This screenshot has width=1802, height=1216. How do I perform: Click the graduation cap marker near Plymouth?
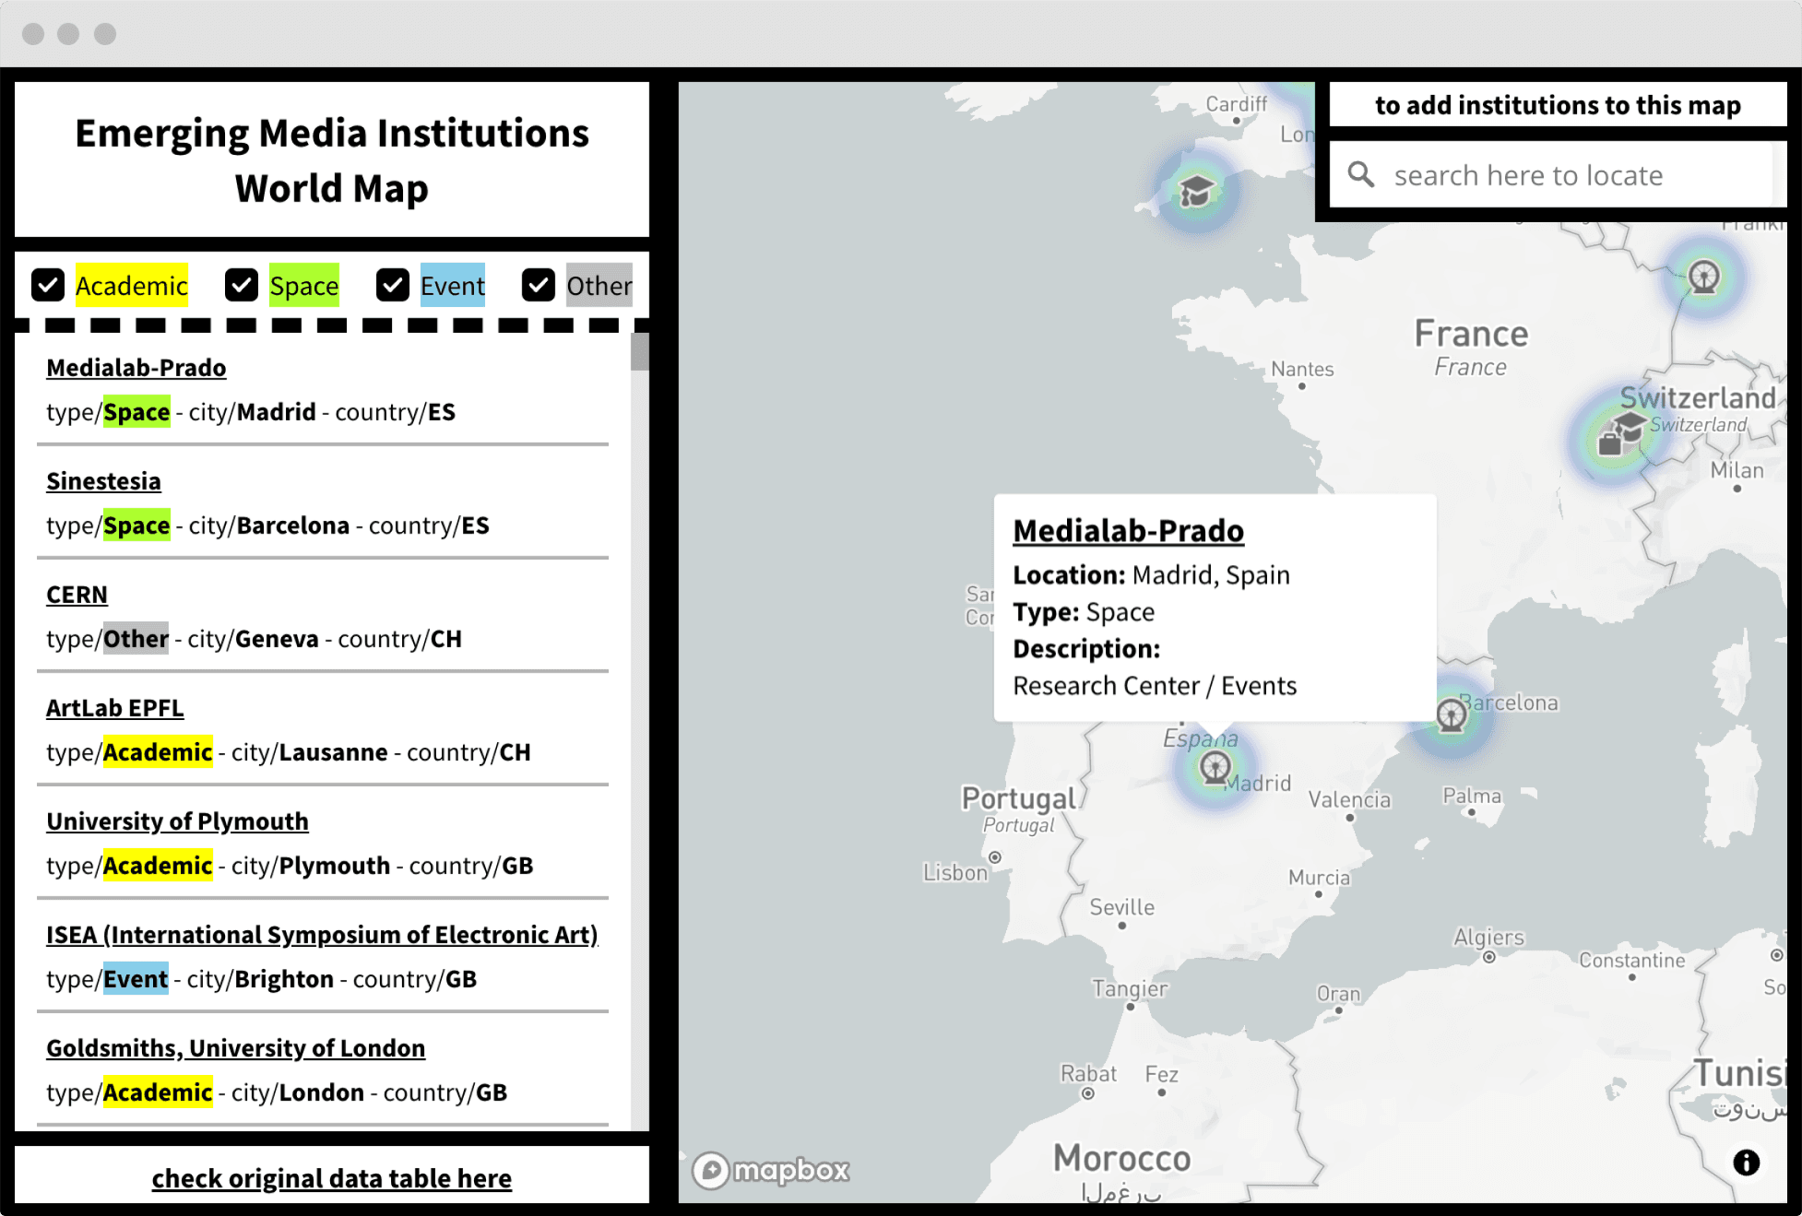coord(1196,191)
